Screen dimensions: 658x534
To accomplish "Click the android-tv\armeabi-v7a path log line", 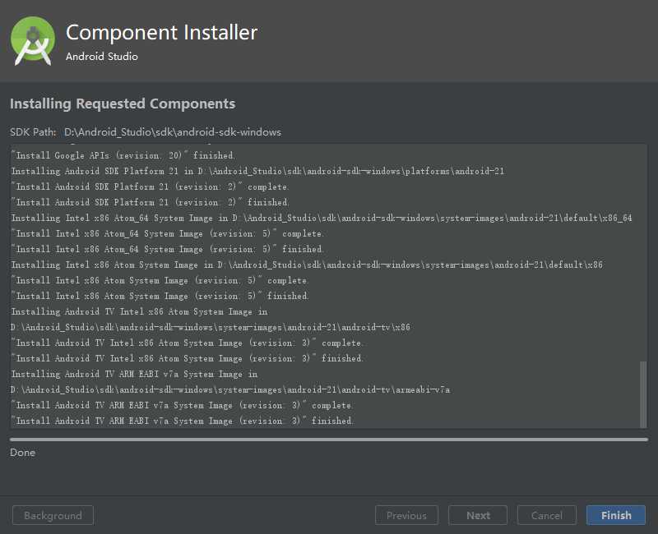I will [x=230, y=389].
